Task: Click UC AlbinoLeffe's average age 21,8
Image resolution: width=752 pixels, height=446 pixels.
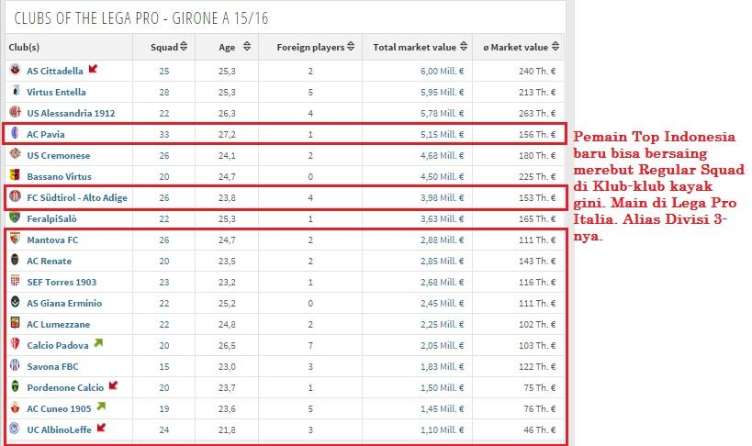Action: pyautogui.click(x=227, y=429)
